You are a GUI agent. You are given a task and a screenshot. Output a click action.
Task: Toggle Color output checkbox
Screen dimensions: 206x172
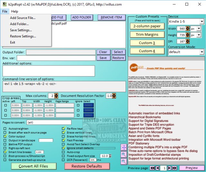5,136
